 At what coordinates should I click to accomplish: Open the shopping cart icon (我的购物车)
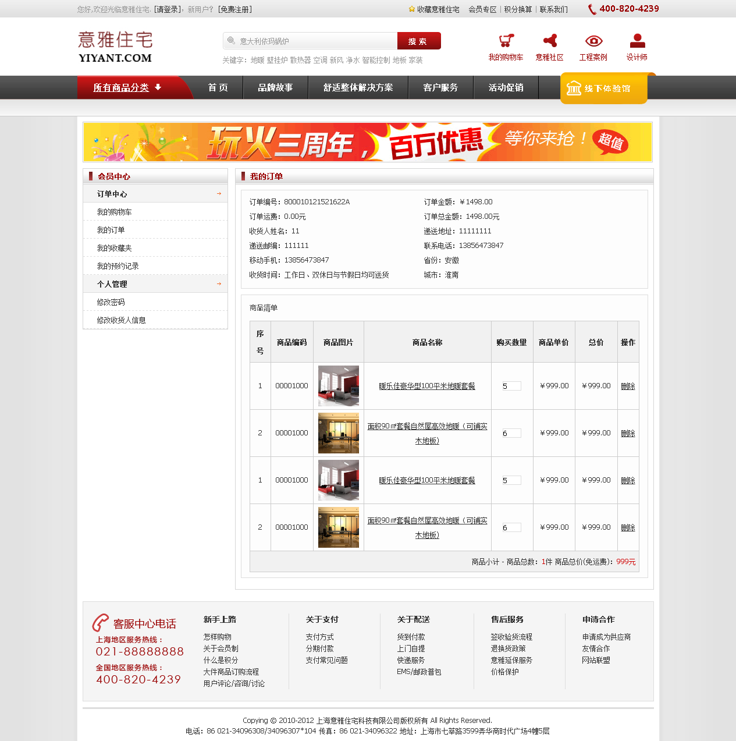click(506, 41)
